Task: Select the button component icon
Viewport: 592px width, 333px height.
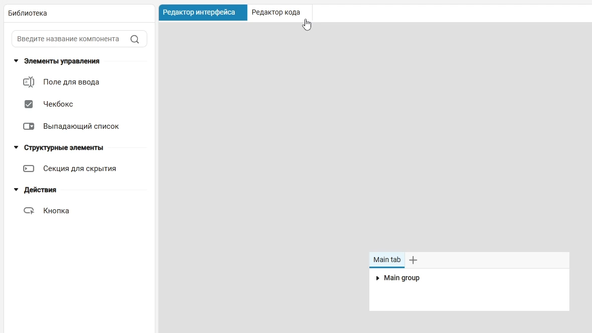Action: [29, 211]
